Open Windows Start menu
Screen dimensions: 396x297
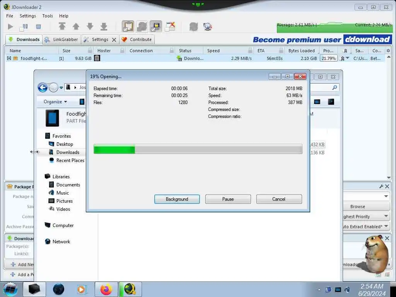(x=10, y=289)
